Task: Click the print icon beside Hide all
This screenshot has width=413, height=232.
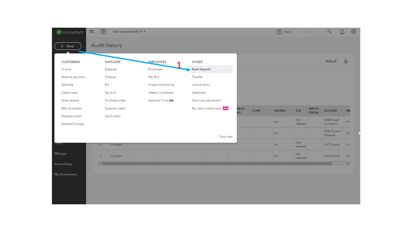Action: (x=346, y=62)
